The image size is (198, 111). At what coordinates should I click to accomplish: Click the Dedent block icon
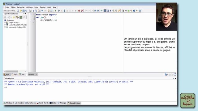pos(98,11)
